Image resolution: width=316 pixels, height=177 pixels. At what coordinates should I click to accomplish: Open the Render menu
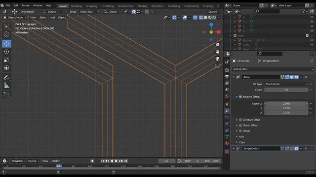[x=25, y=5]
